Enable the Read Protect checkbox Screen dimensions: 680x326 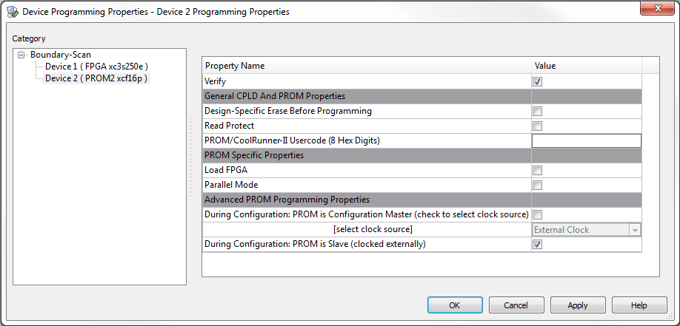point(537,126)
